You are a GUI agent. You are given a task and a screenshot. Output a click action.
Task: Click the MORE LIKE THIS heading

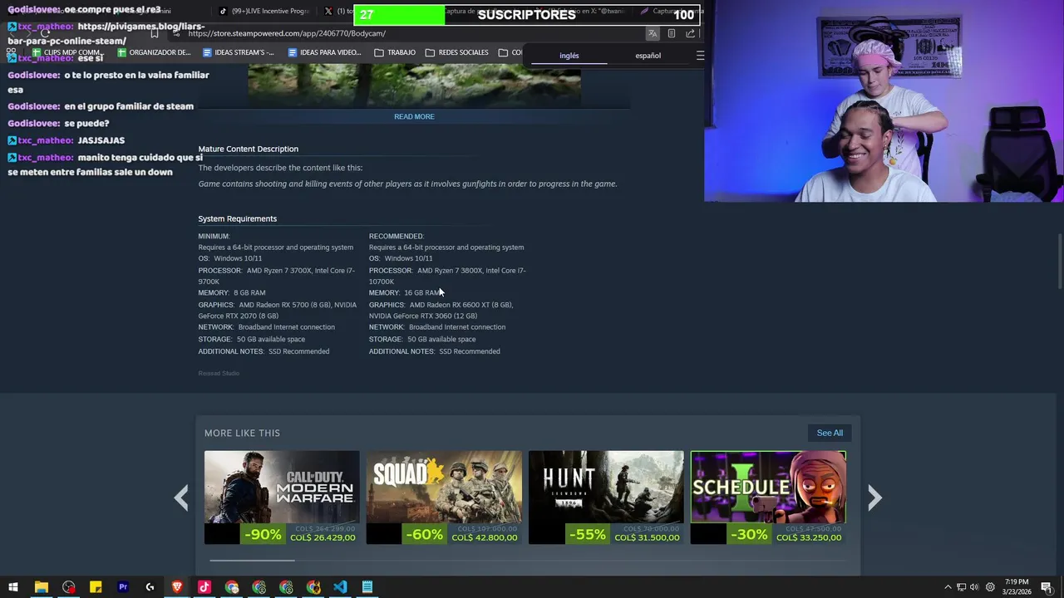pyautogui.click(x=242, y=433)
